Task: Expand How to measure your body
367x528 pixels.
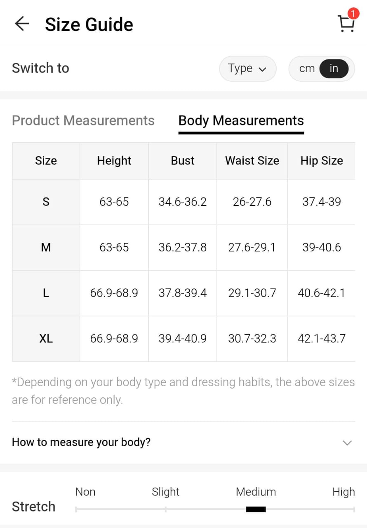Action: click(x=81, y=442)
